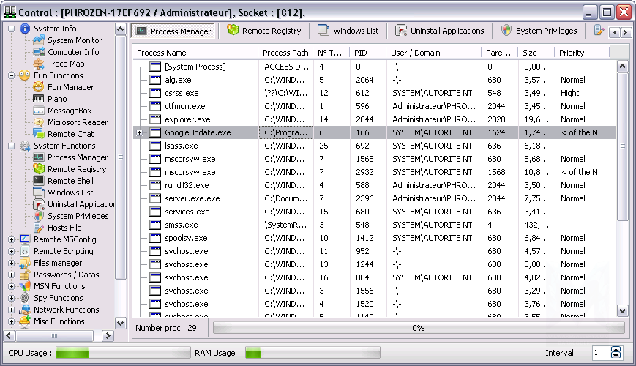Open the Uninstall Applications tab
Image resolution: width=636 pixels, height=366 pixels.
click(440, 31)
